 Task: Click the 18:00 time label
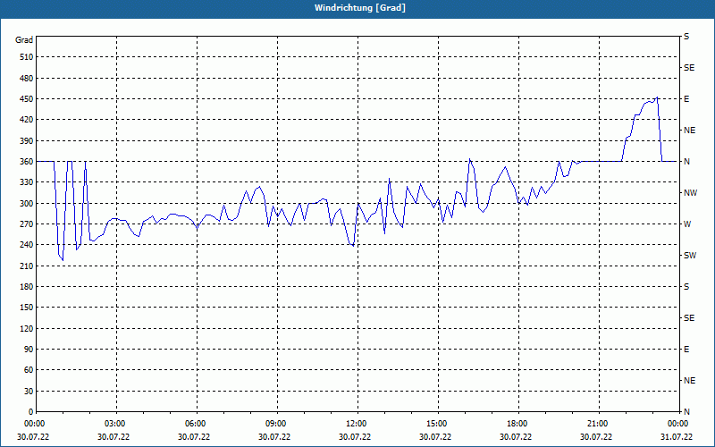point(516,424)
